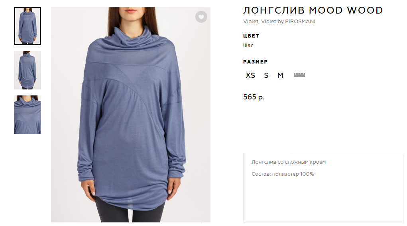Click the РАЗМЕР size section label
The height and width of the screenshot is (226, 407).
[255, 62]
